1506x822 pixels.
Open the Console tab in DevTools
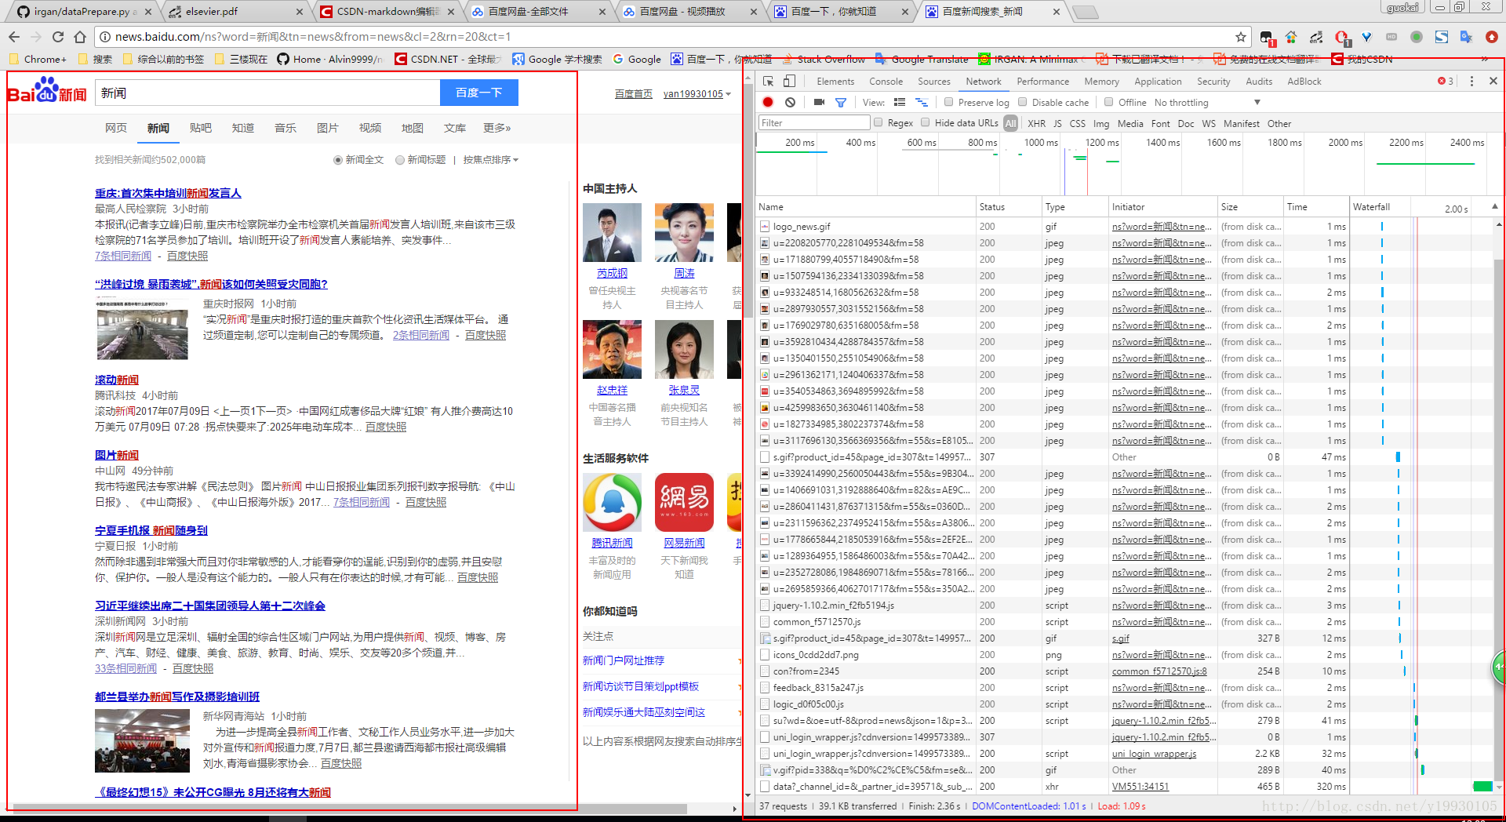(886, 82)
